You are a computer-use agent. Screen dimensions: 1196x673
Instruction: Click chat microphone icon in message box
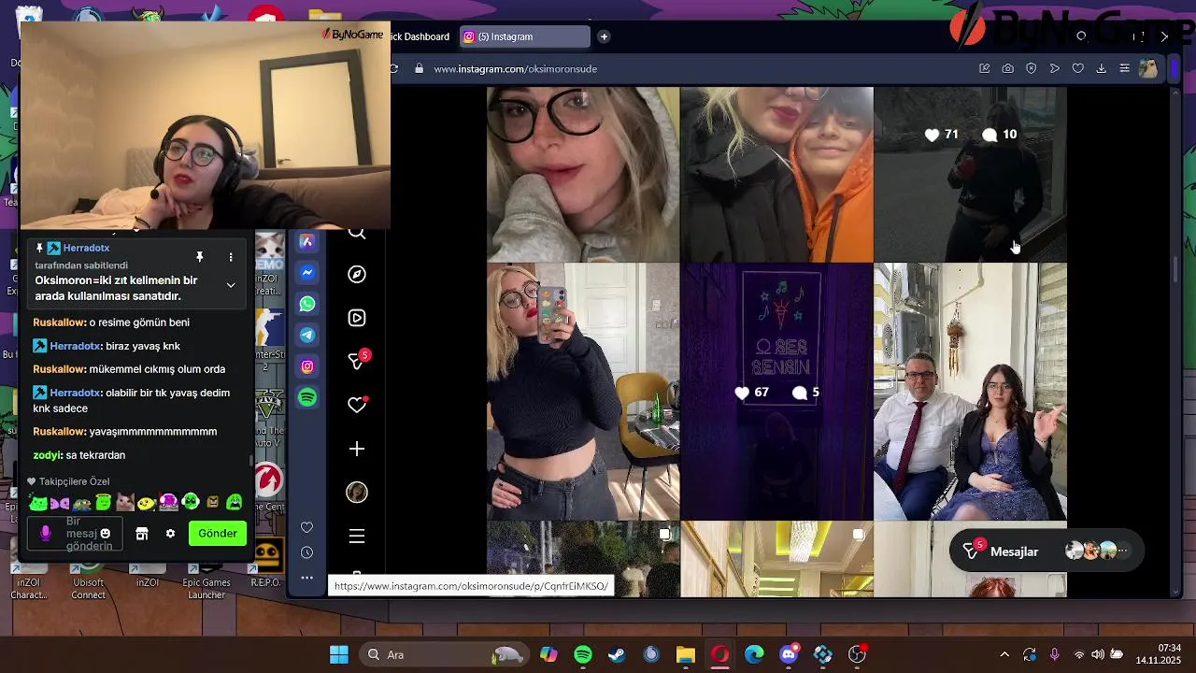pyautogui.click(x=45, y=534)
